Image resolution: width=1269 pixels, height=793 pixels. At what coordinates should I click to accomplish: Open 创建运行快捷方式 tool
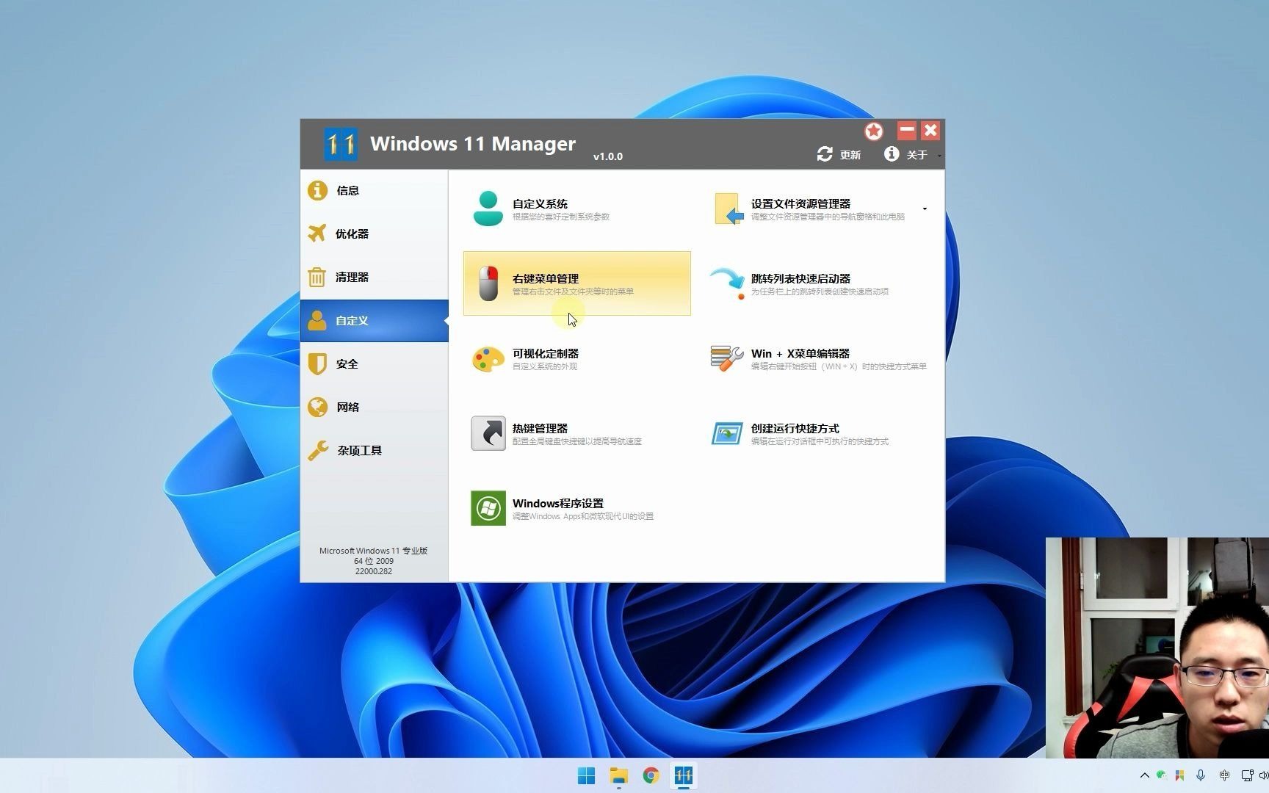click(817, 433)
